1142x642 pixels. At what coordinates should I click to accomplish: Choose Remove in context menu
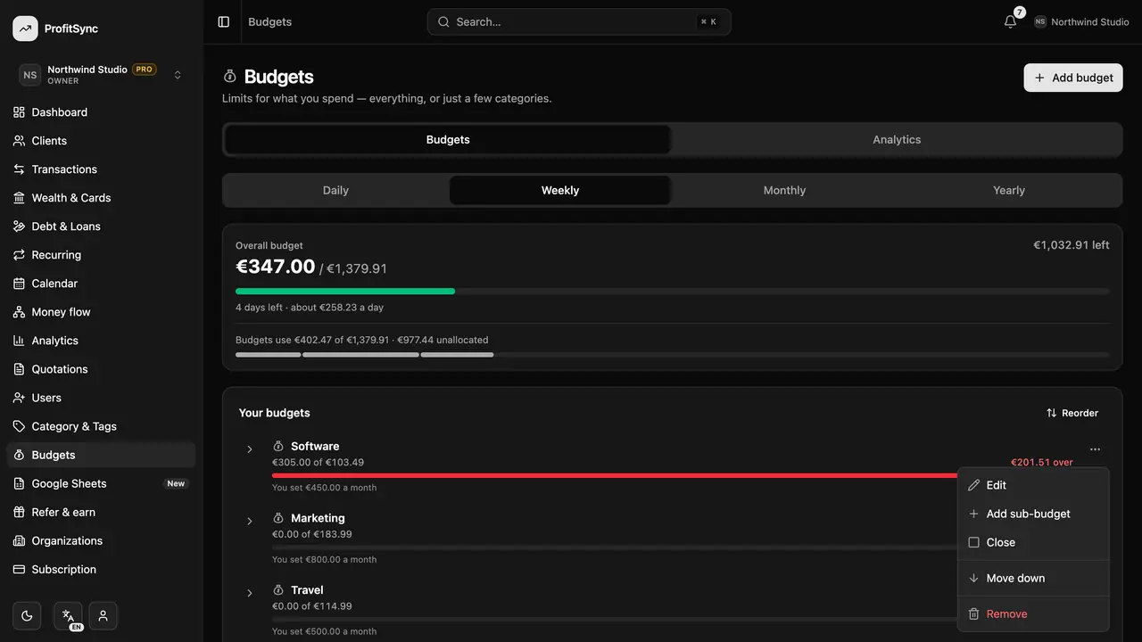click(1033, 613)
